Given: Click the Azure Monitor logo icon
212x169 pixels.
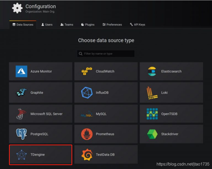Looking at the screenshot, I should click(21, 71).
